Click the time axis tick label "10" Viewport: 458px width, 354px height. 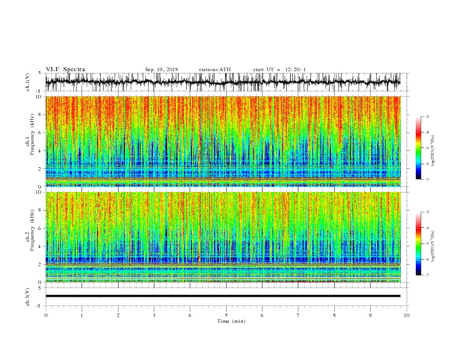407,315
